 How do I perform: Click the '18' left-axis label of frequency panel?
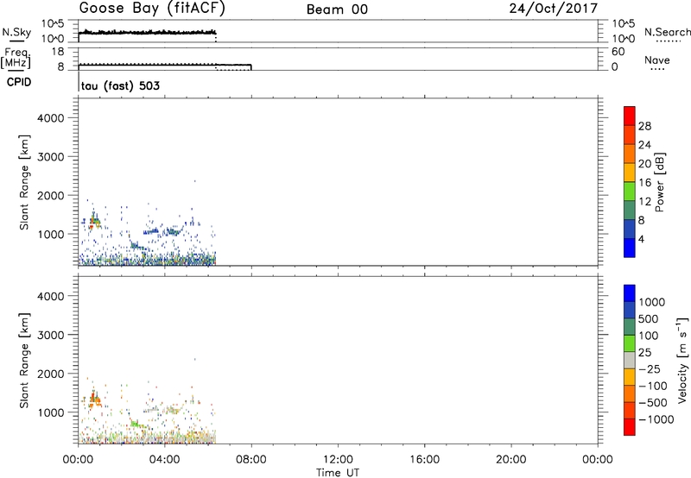pyautogui.click(x=57, y=52)
